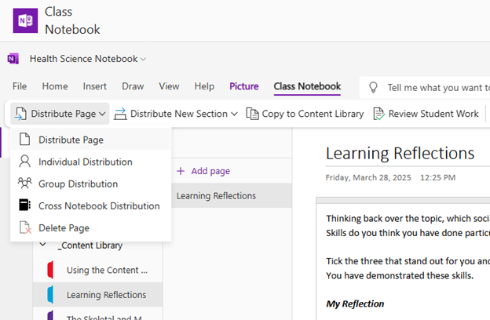Image resolution: width=490 pixels, height=320 pixels.
Task: Click the Learning Reflections page title
Action: pos(400,153)
